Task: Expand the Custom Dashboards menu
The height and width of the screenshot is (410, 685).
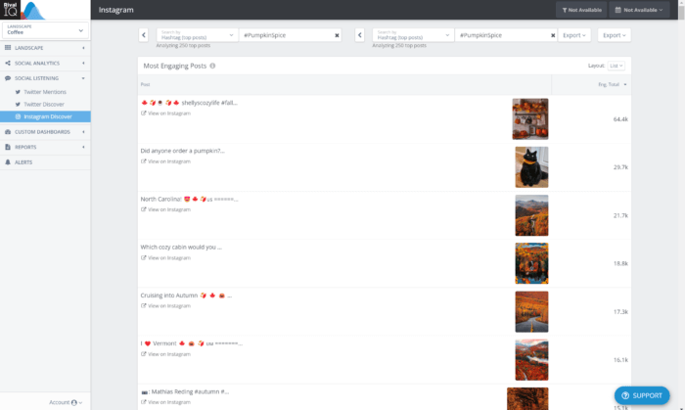Action: coord(45,132)
